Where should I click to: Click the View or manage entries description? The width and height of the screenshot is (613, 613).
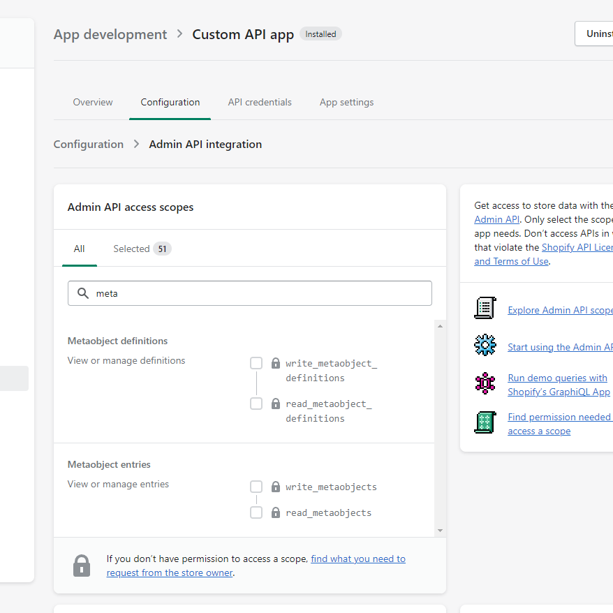click(x=118, y=484)
